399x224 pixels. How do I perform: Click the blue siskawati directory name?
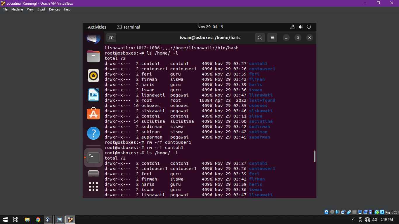coord(261,111)
